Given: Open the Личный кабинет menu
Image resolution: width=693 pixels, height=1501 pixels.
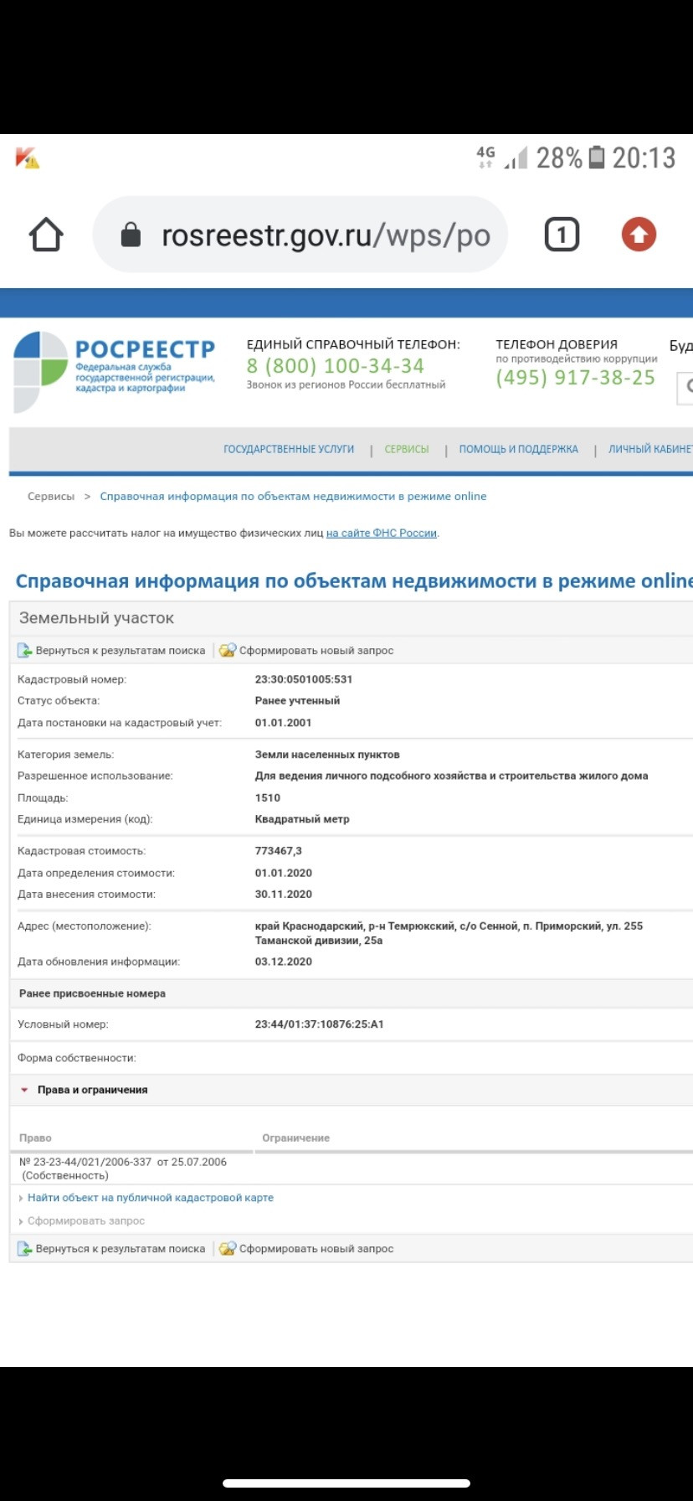Looking at the screenshot, I should [650, 449].
